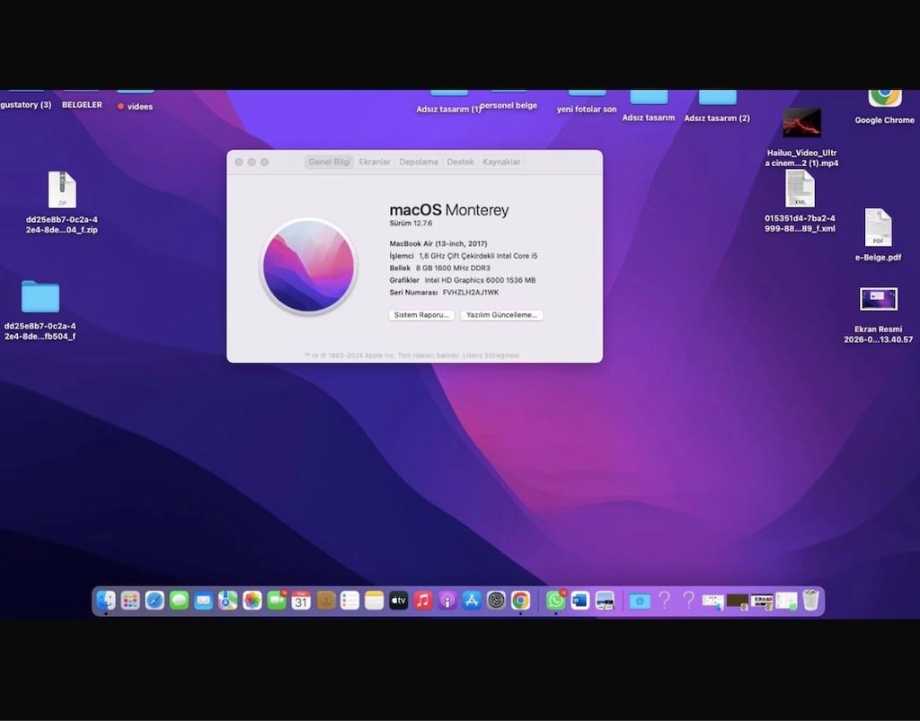Launch Podcasts from the Dock
Image resolution: width=920 pixels, height=721 pixels.
447,601
